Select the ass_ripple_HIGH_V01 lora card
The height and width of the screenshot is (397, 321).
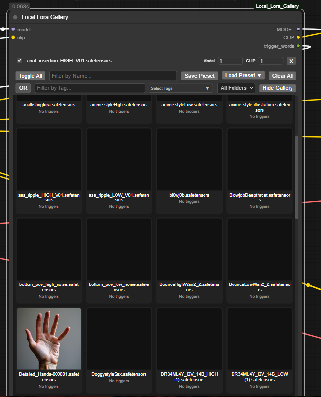click(49, 170)
